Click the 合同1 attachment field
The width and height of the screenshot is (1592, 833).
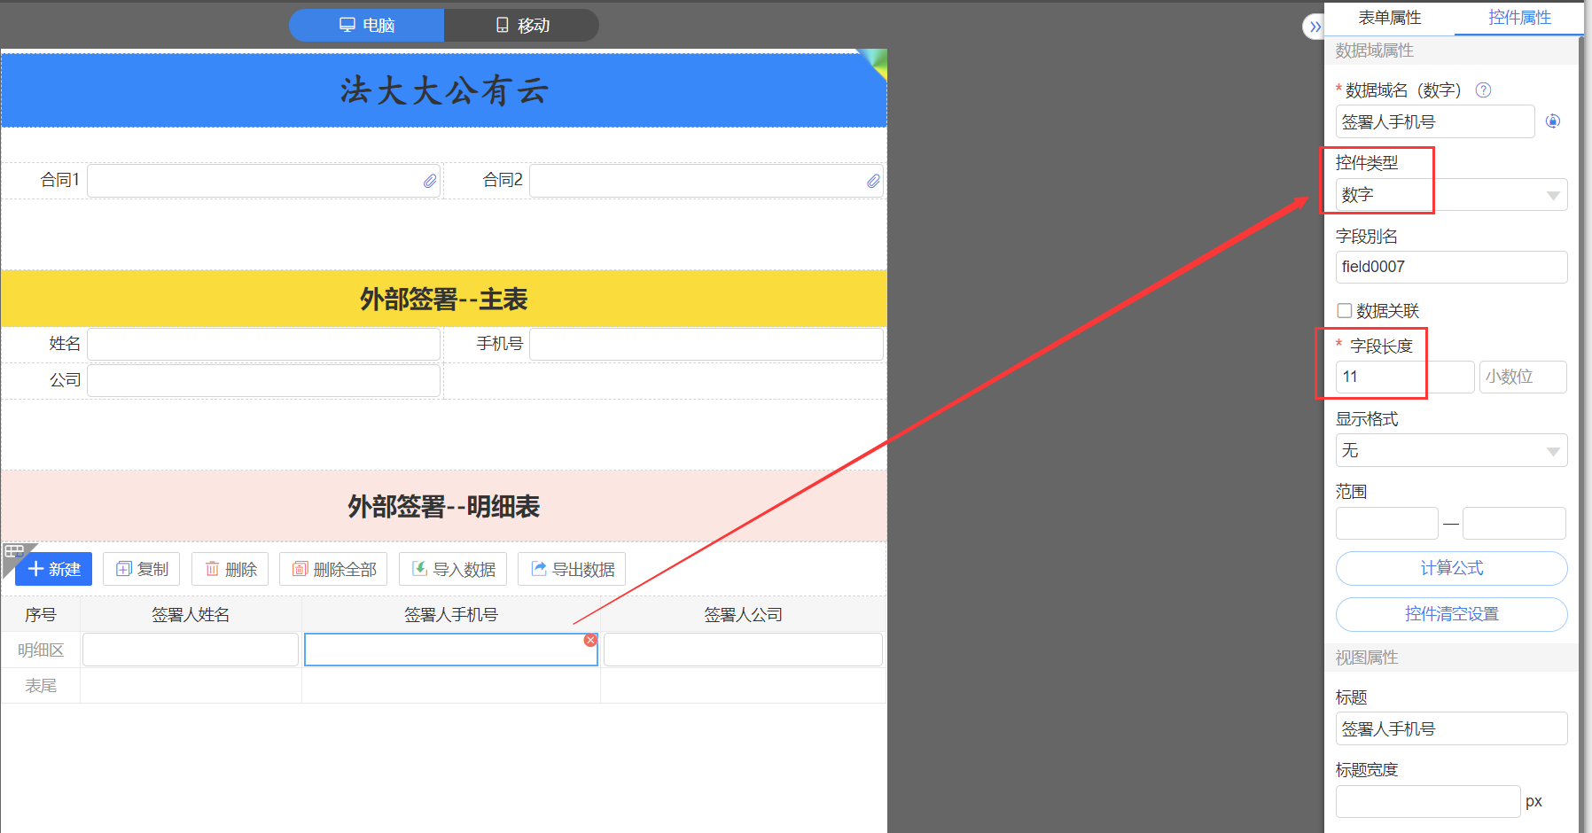(263, 181)
